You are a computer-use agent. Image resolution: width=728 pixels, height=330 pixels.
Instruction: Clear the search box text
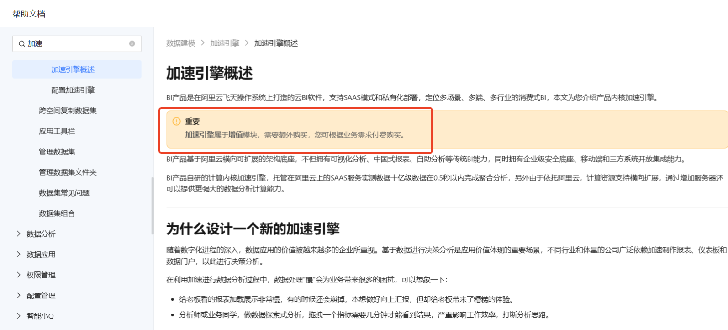click(x=132, y=44)
